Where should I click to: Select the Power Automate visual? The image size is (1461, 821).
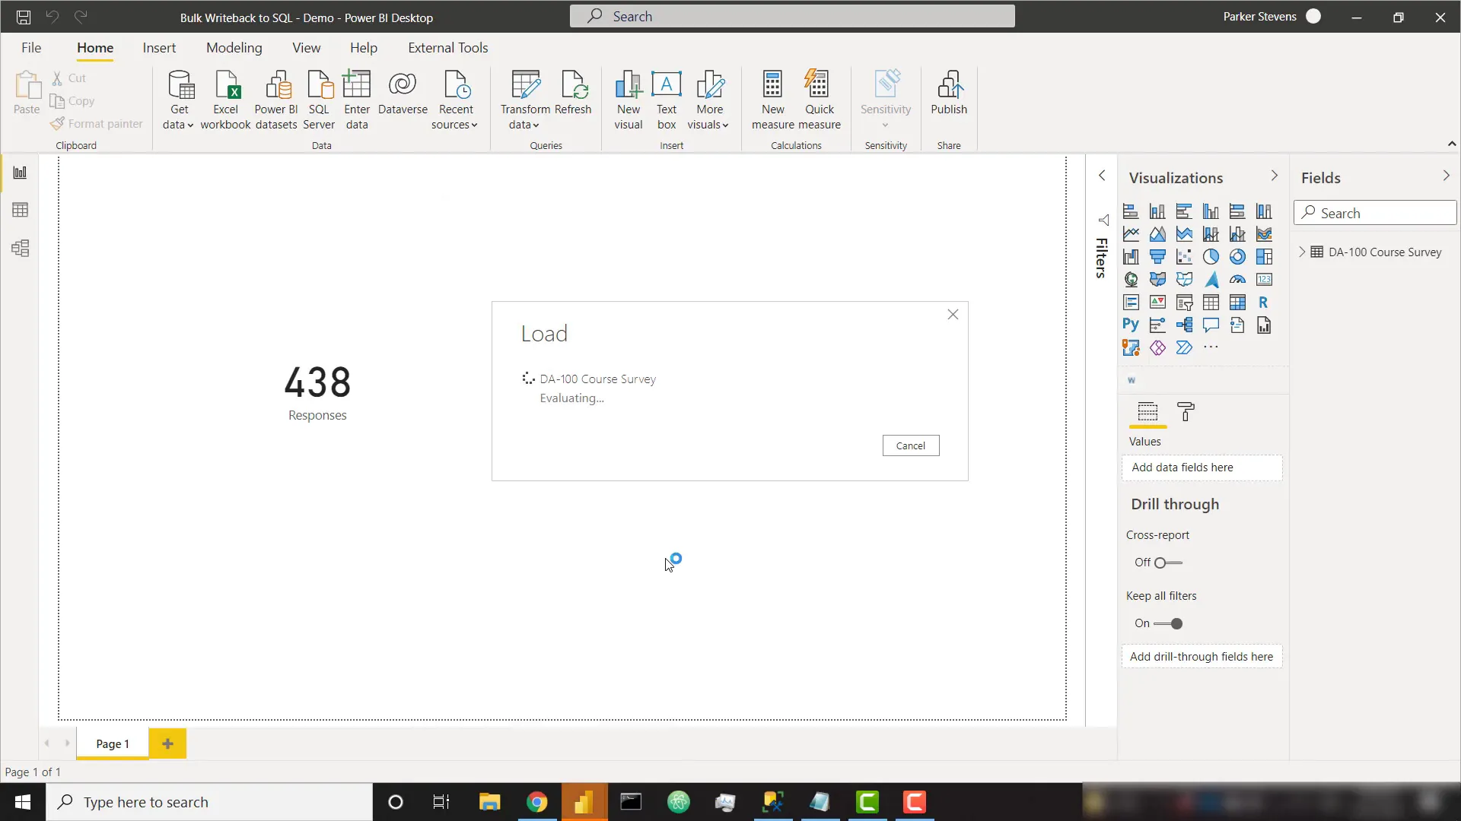pos(1184,348)
